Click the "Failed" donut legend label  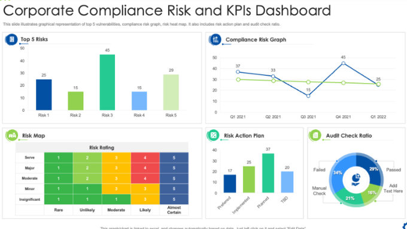point(319,170)
